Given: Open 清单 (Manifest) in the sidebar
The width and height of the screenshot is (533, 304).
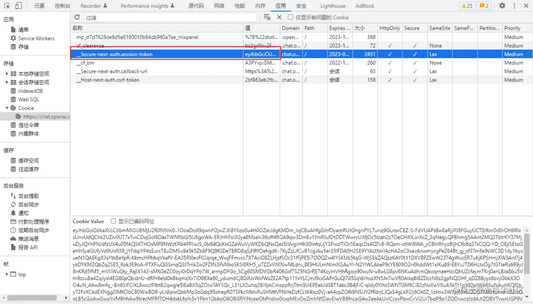Looking at the screenshot, I should 23,30.
